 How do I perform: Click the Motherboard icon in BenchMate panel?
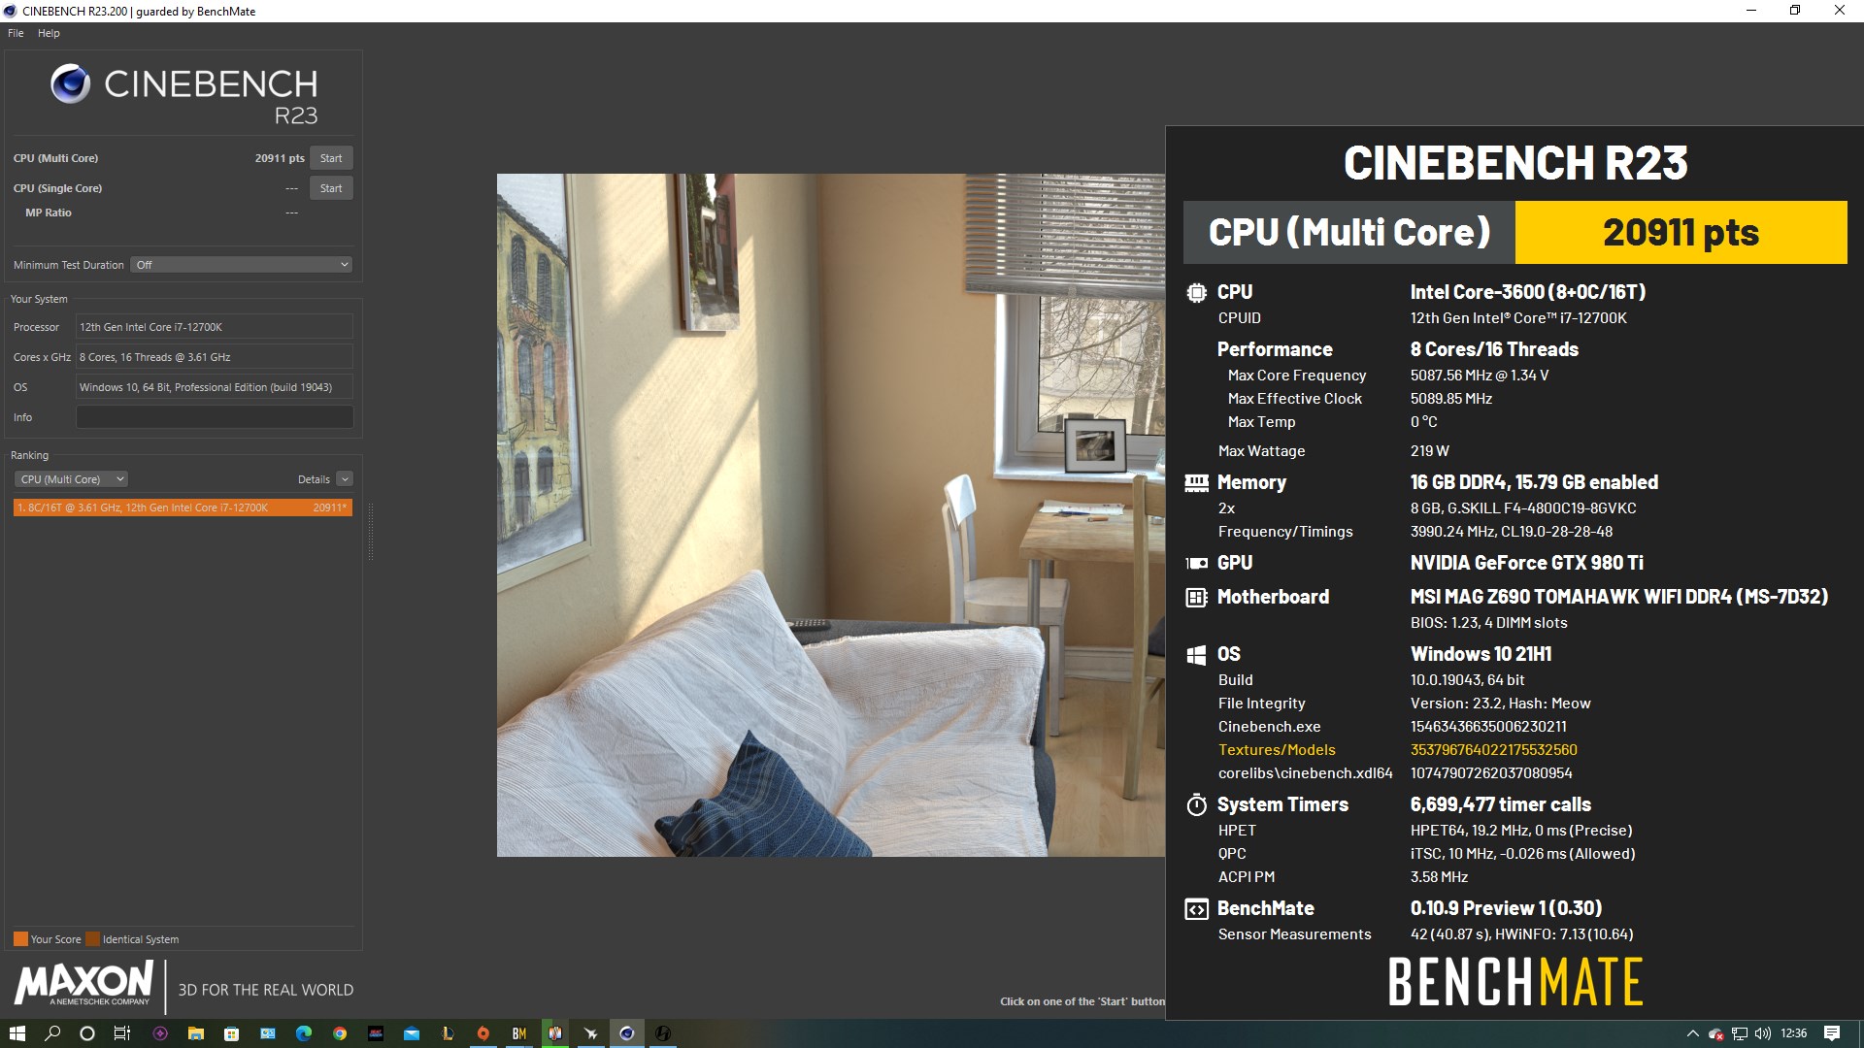pos(1197,597)
